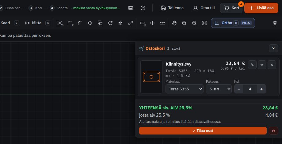Image resolution: width=282 pixels, height=144 pixels.
Task: Select the scale diagonal-arrows tool
Action: pos(131,23)
